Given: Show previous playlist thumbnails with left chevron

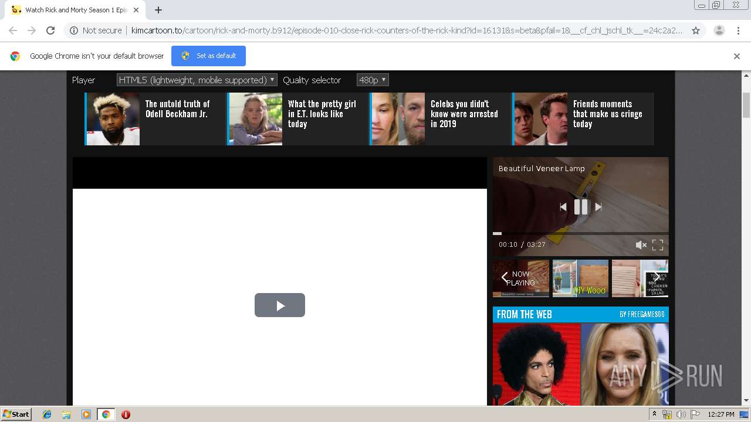Looking at the screenshot, I should [505, 278].
